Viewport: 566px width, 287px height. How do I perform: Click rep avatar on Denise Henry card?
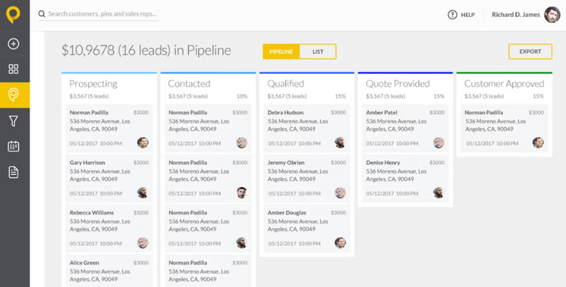point(438,193)
